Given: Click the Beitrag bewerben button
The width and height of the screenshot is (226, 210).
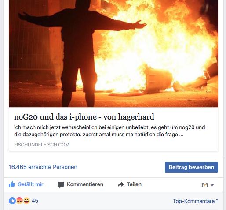Looking at the screenshot, I should [x=191, y=167].
